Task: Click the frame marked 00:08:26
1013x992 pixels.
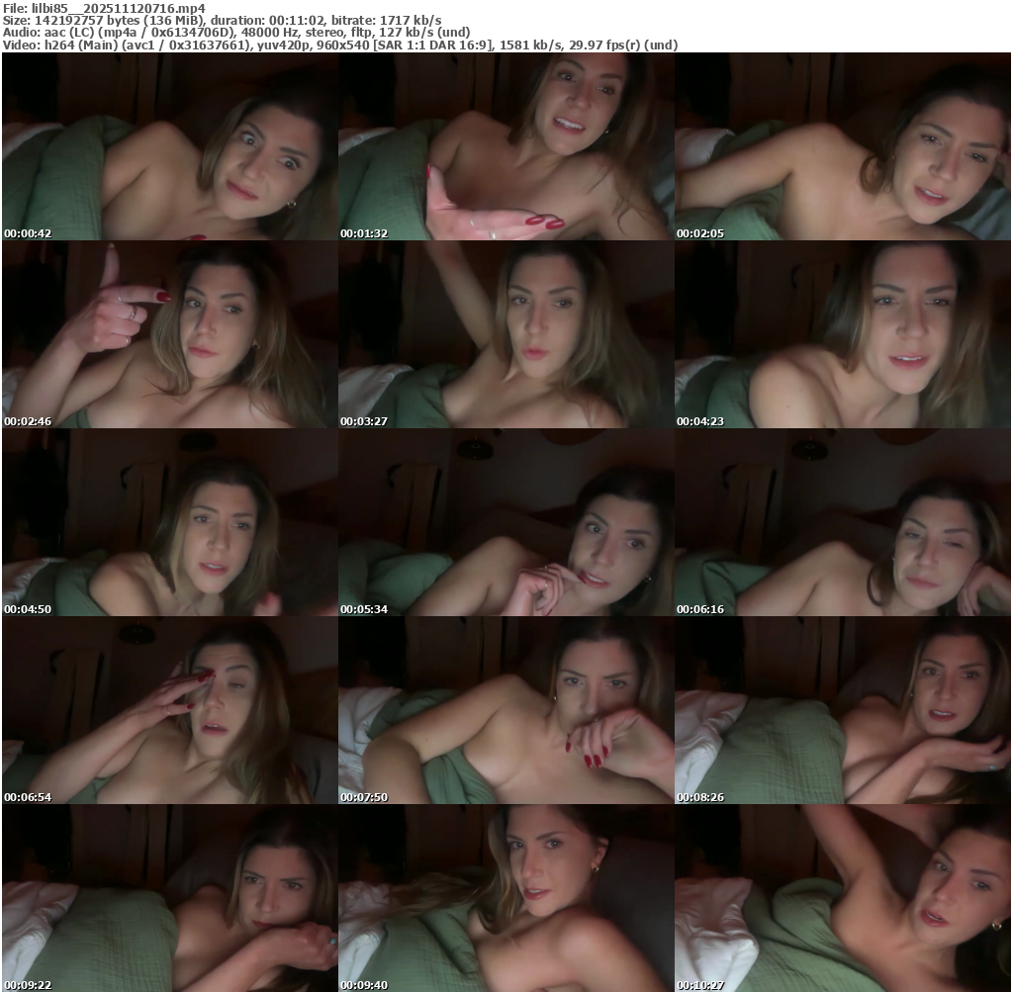Action: pyautogui.click(x=842, y=710)
